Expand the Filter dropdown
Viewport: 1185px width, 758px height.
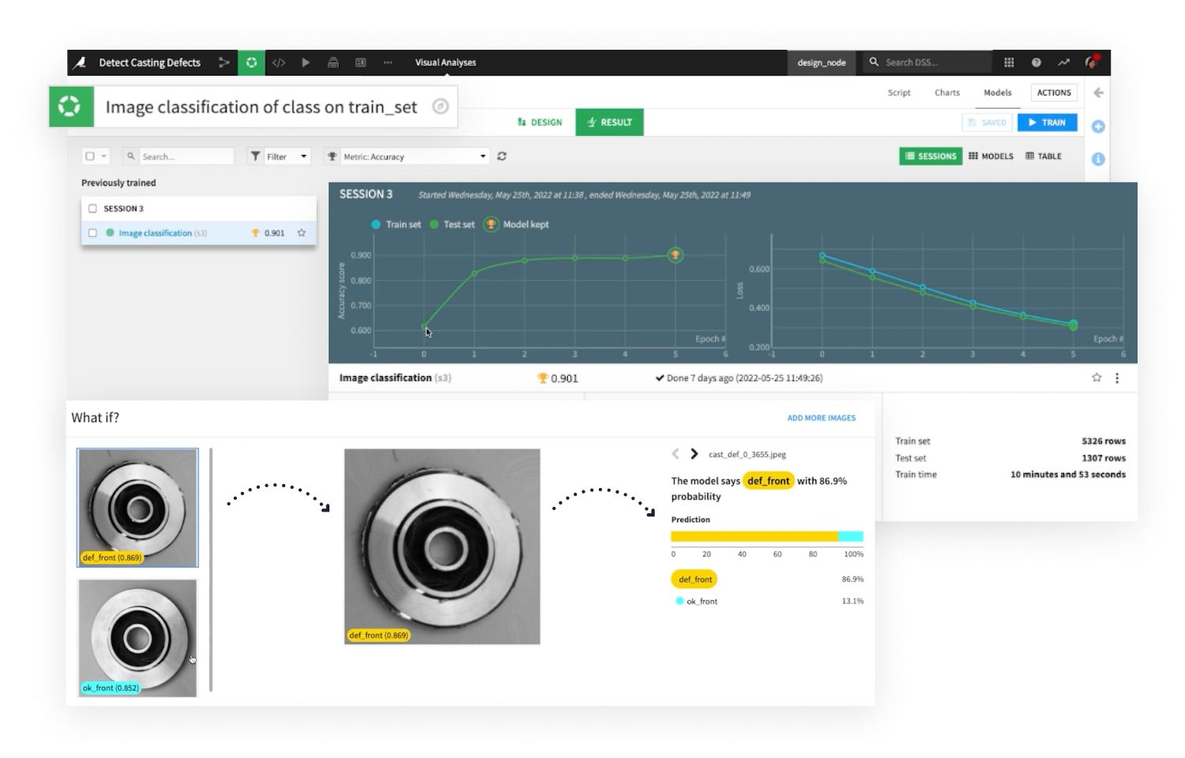(x=278, y=156)
